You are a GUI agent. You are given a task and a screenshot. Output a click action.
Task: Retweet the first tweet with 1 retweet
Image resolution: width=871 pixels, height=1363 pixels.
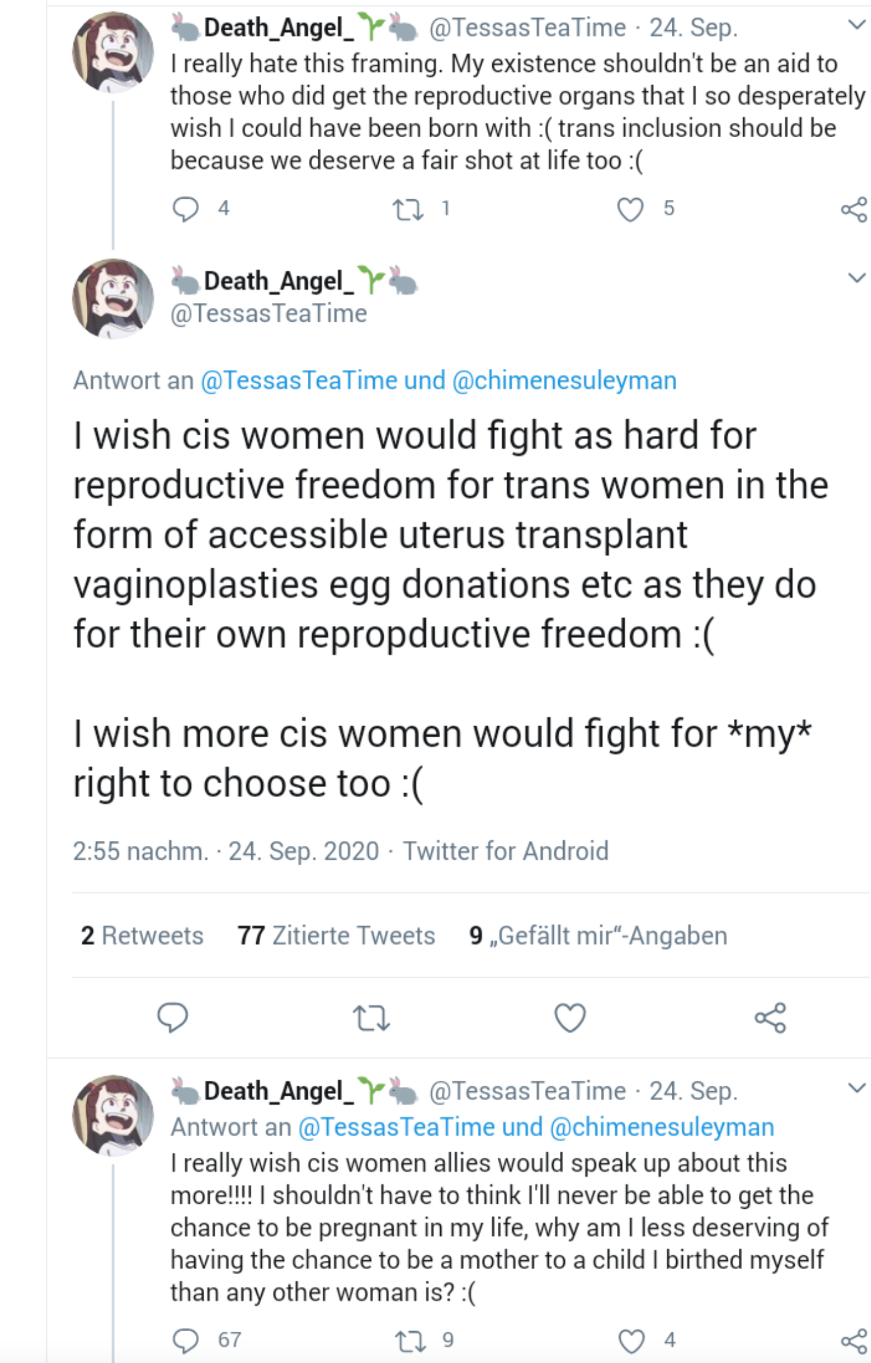pos(408,209)
